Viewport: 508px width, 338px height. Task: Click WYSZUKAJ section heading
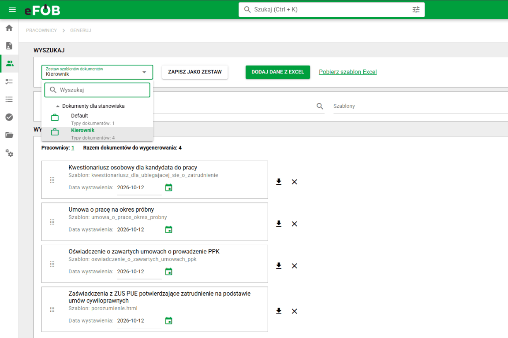[x=49, y=51]
